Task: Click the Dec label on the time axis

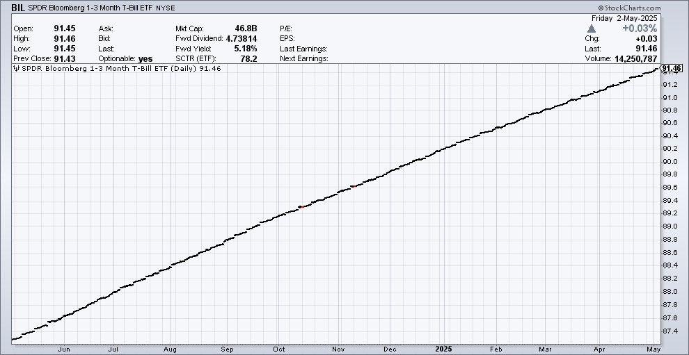Action: 390,349
